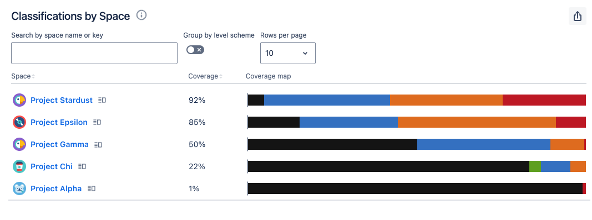Open the Project Gamma link
592x220 pixels.
tap(60, 144)
